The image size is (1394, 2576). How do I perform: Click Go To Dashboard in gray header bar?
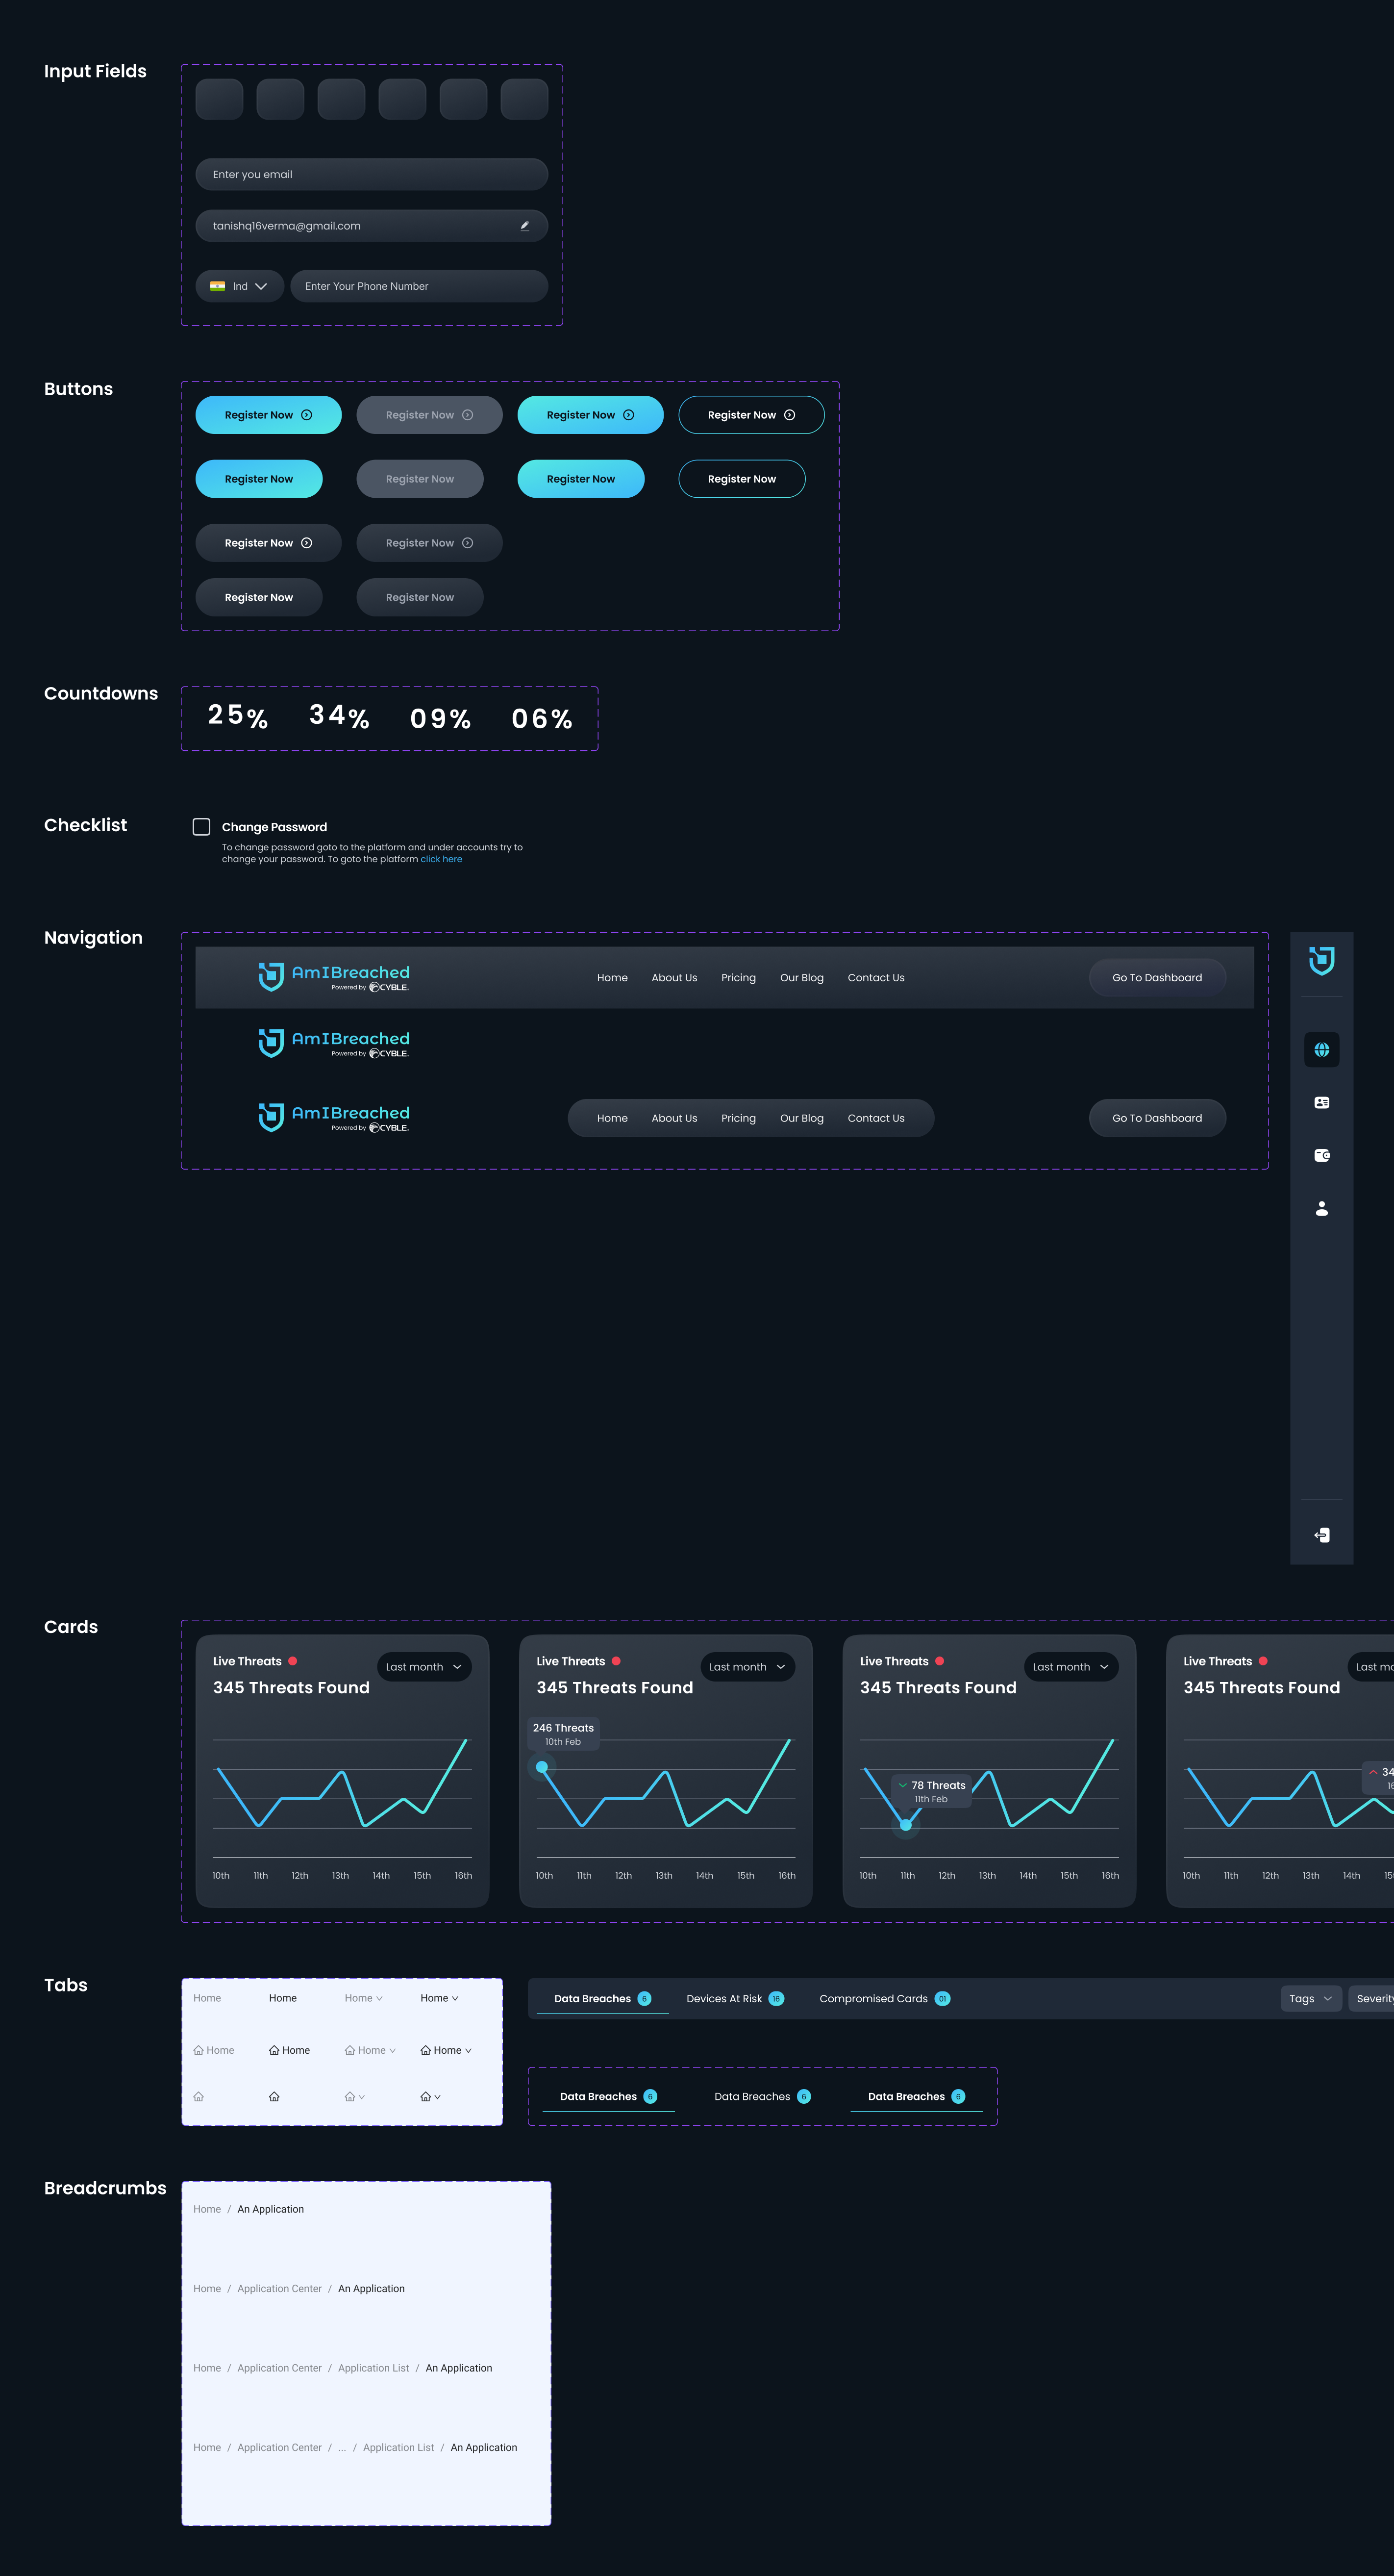pos(1157,978)
